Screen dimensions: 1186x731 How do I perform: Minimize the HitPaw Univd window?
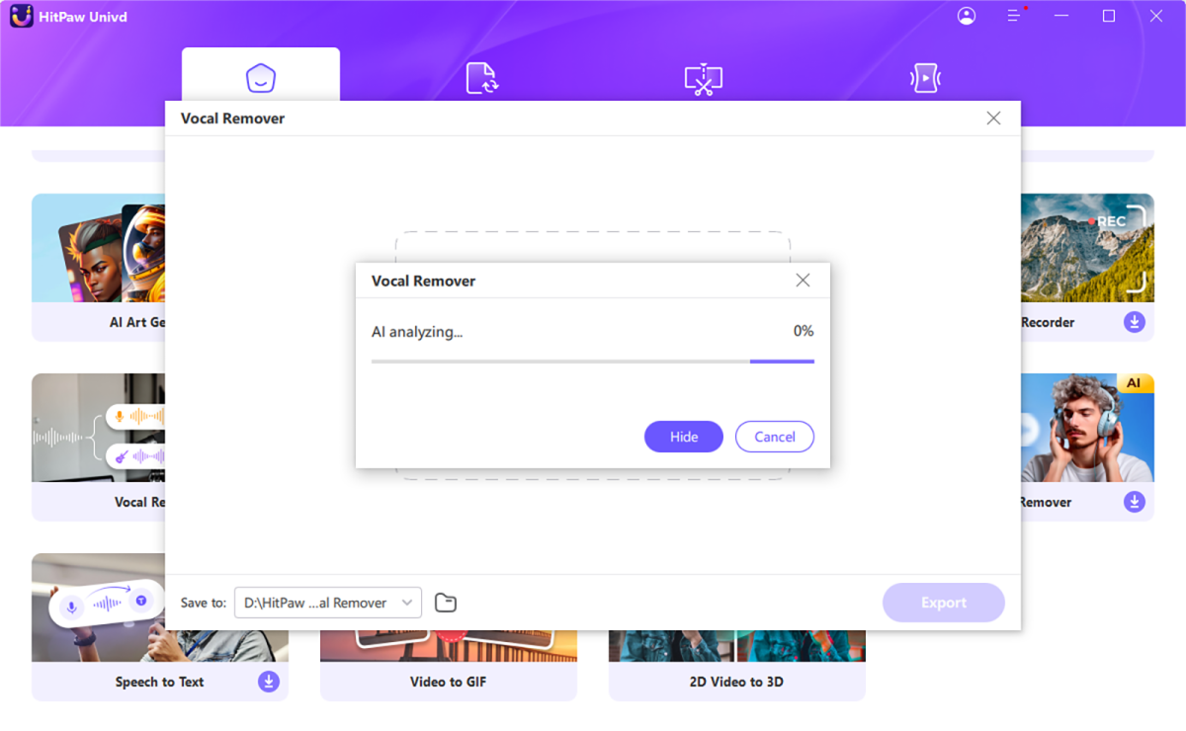[1061, 16]
